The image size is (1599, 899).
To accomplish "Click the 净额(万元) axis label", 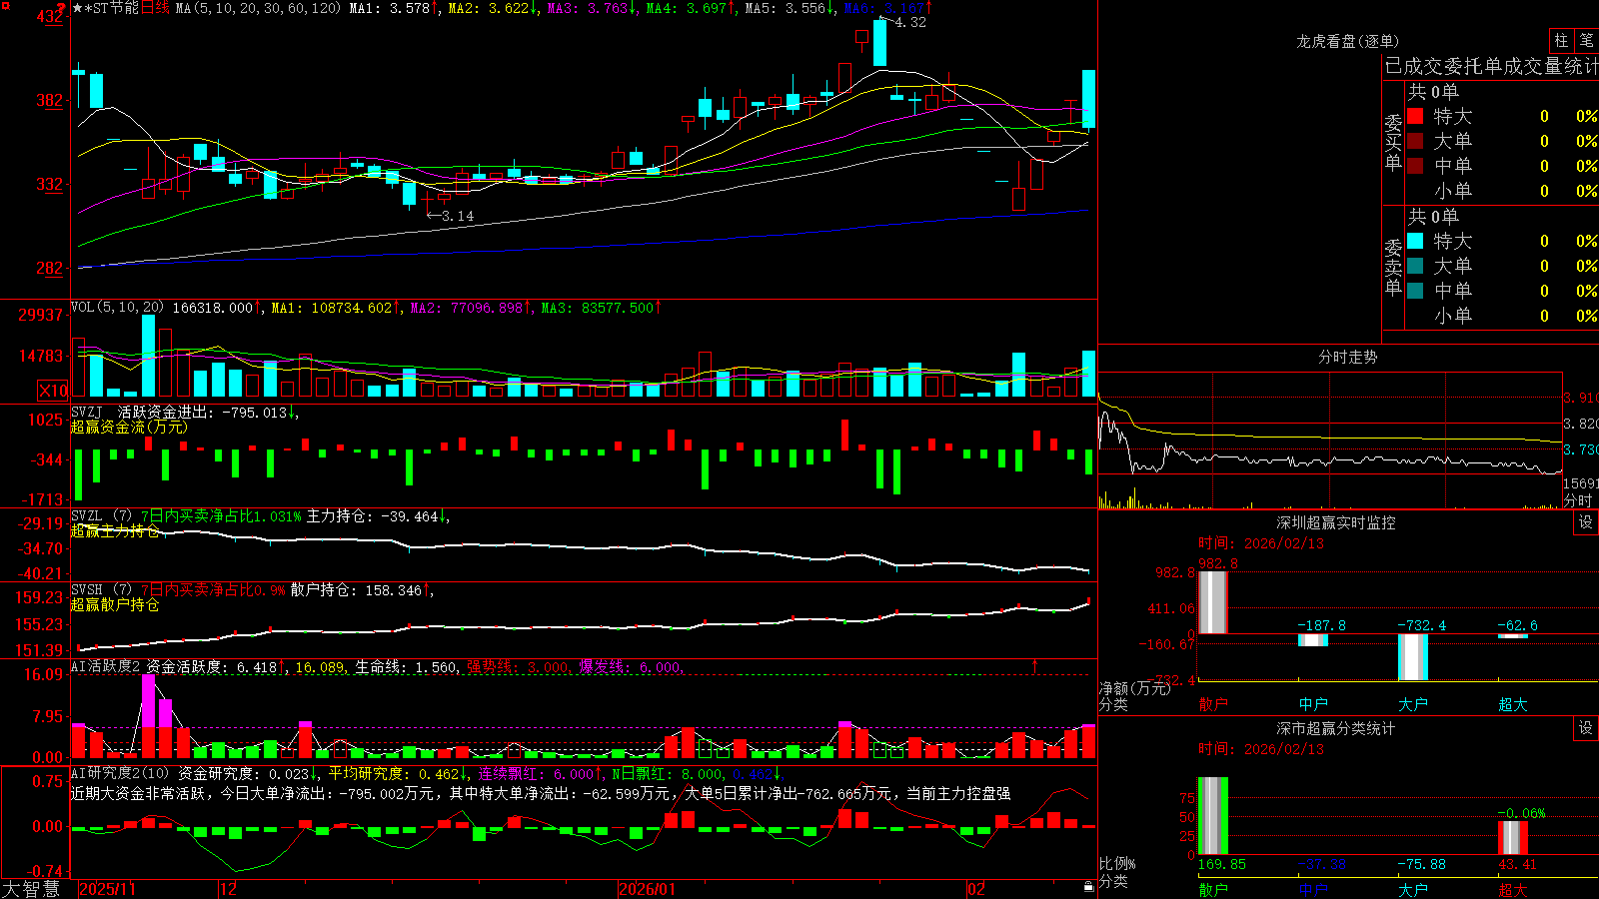I will pos(1134,688).
